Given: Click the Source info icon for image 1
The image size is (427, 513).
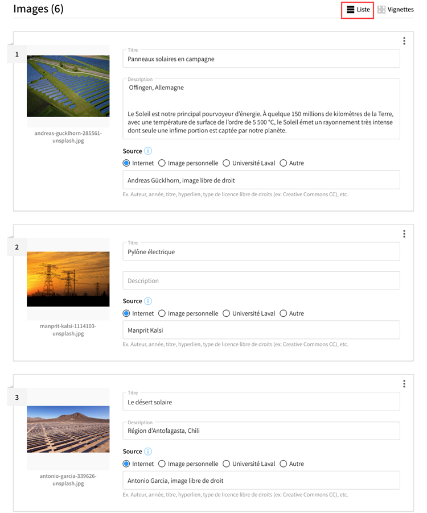Looking at the screenshot, I should (148, 151).
